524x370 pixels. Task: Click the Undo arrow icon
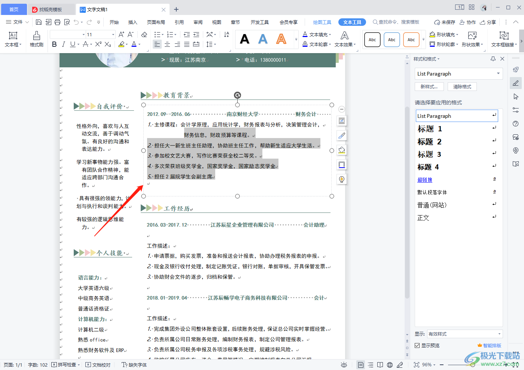[x=76, y=22]
